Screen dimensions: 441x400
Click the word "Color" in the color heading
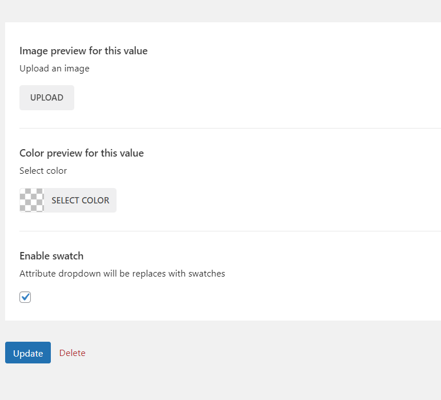32,153
